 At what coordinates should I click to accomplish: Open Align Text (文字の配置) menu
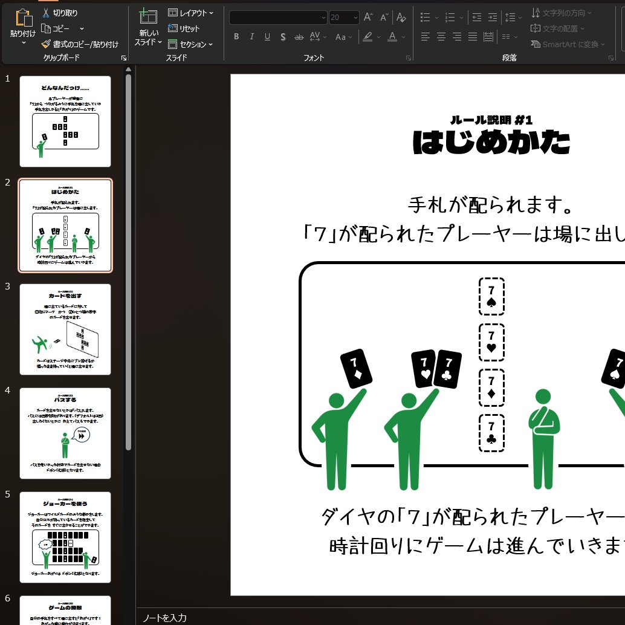point(557,28)
